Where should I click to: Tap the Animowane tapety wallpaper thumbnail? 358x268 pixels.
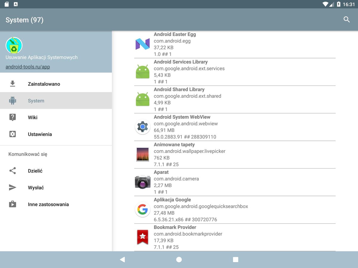point(143,154)
